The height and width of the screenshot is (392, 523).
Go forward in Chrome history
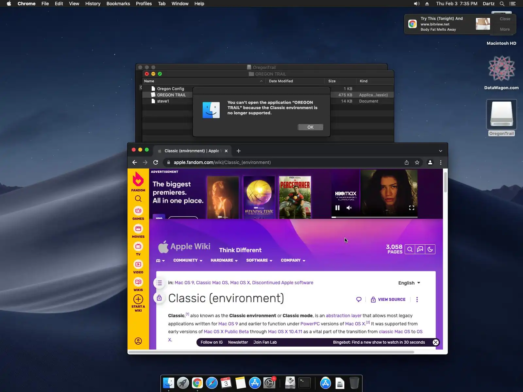145,162
